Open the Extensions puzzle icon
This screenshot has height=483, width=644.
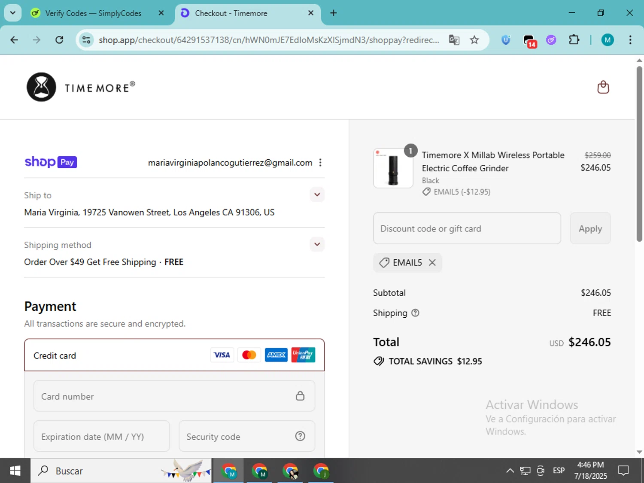click(574, 40)
